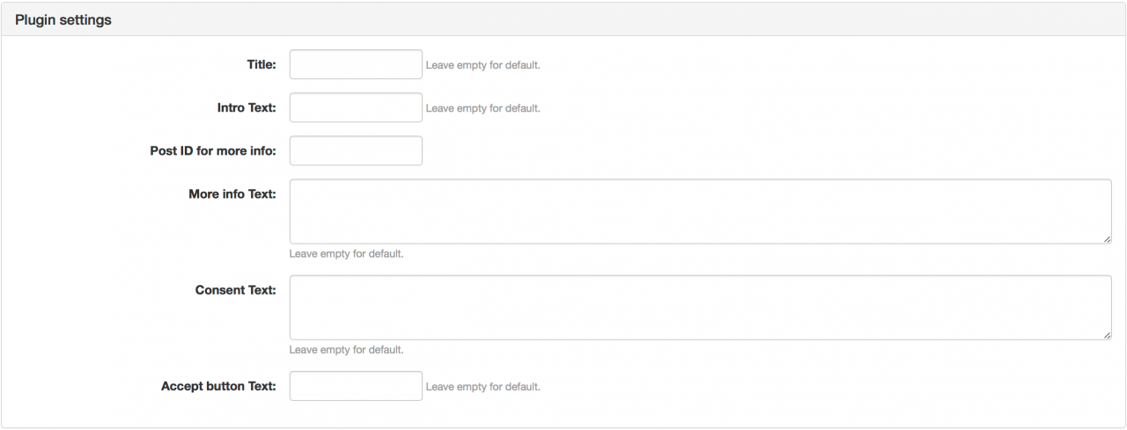The width and height of the screenshot is (1127, 430).
Task: Click the hint text below Consent textarea
Action: (x=347, y=350)
